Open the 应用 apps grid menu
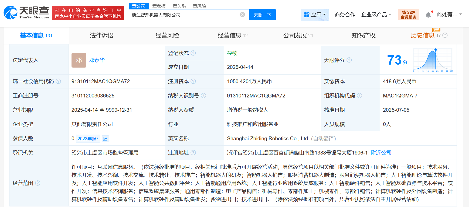 [315, 15]
